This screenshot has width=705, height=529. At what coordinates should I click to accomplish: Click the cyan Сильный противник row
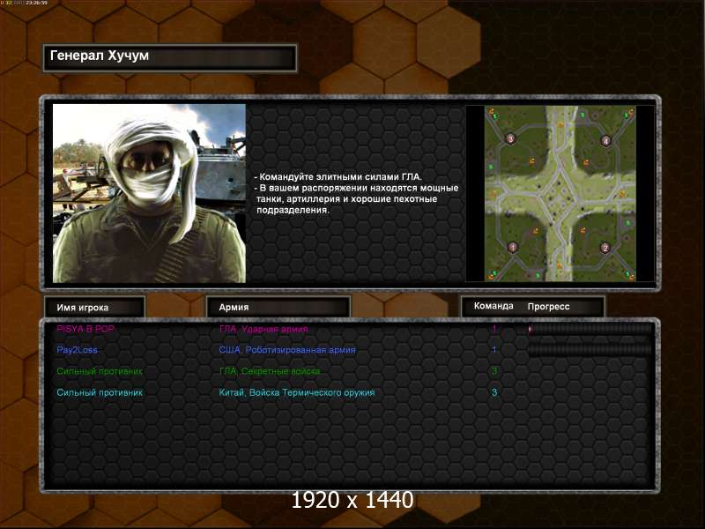100,392
